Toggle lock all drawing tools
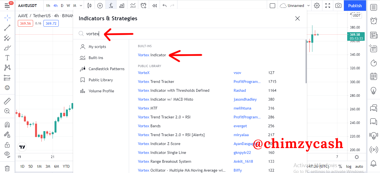 7,145
